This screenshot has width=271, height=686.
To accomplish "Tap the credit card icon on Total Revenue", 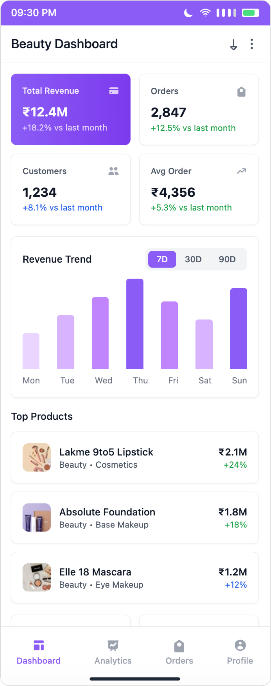I will click(114, 91).
